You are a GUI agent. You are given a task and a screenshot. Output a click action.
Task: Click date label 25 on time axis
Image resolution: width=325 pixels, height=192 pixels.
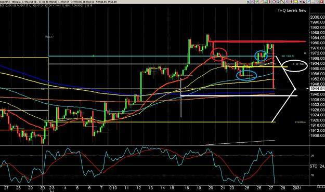pyautogui.click(x=246, y=188)
